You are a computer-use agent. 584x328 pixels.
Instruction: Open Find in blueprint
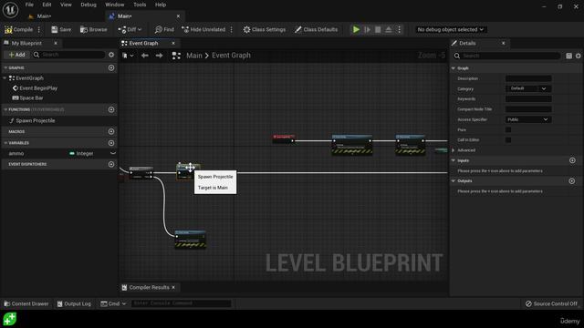[x=164, y=29]
